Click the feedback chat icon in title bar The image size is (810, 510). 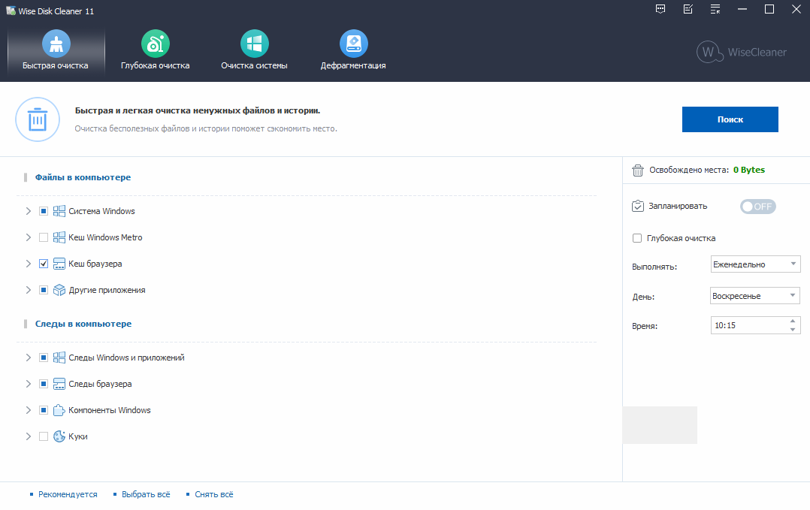pyautogui.click(x=660, y=9)
